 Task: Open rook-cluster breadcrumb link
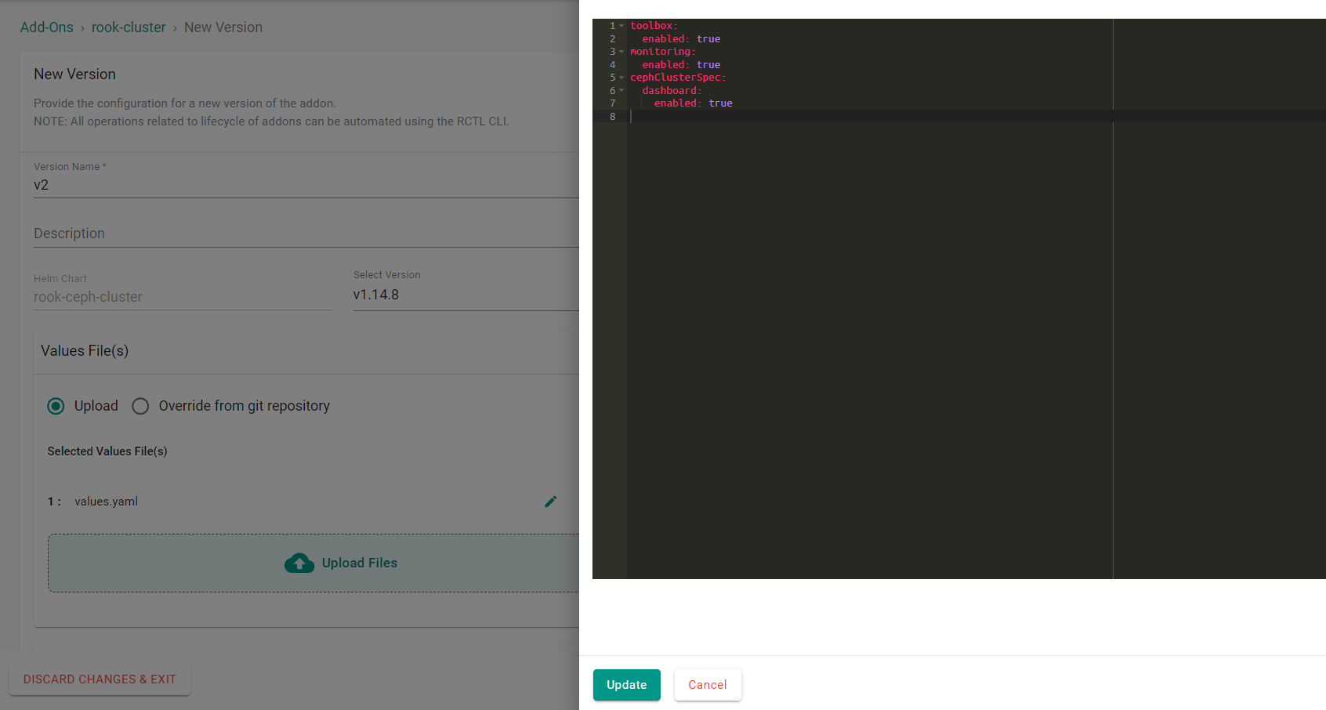click(x=129, y=27)
